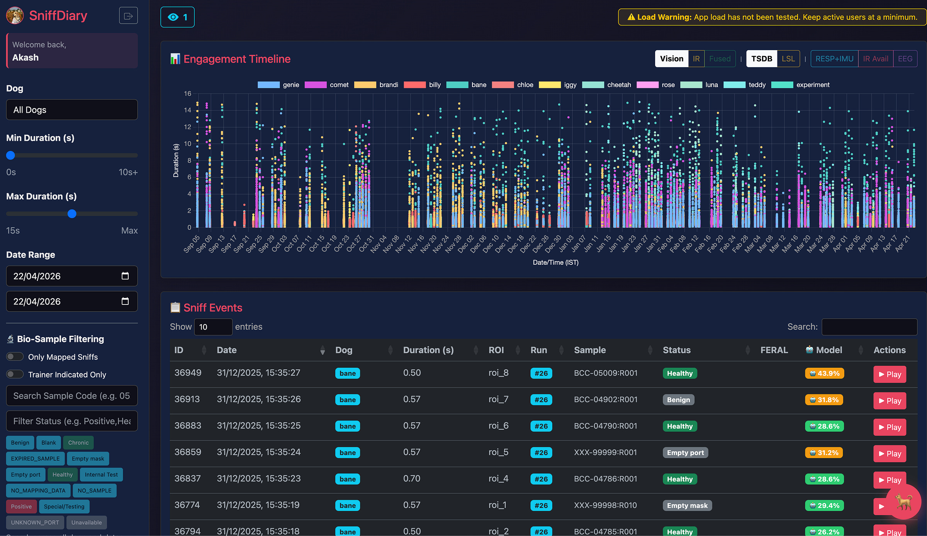
Task: Click the genie legend color swatch
Action: tap(268, 85)
